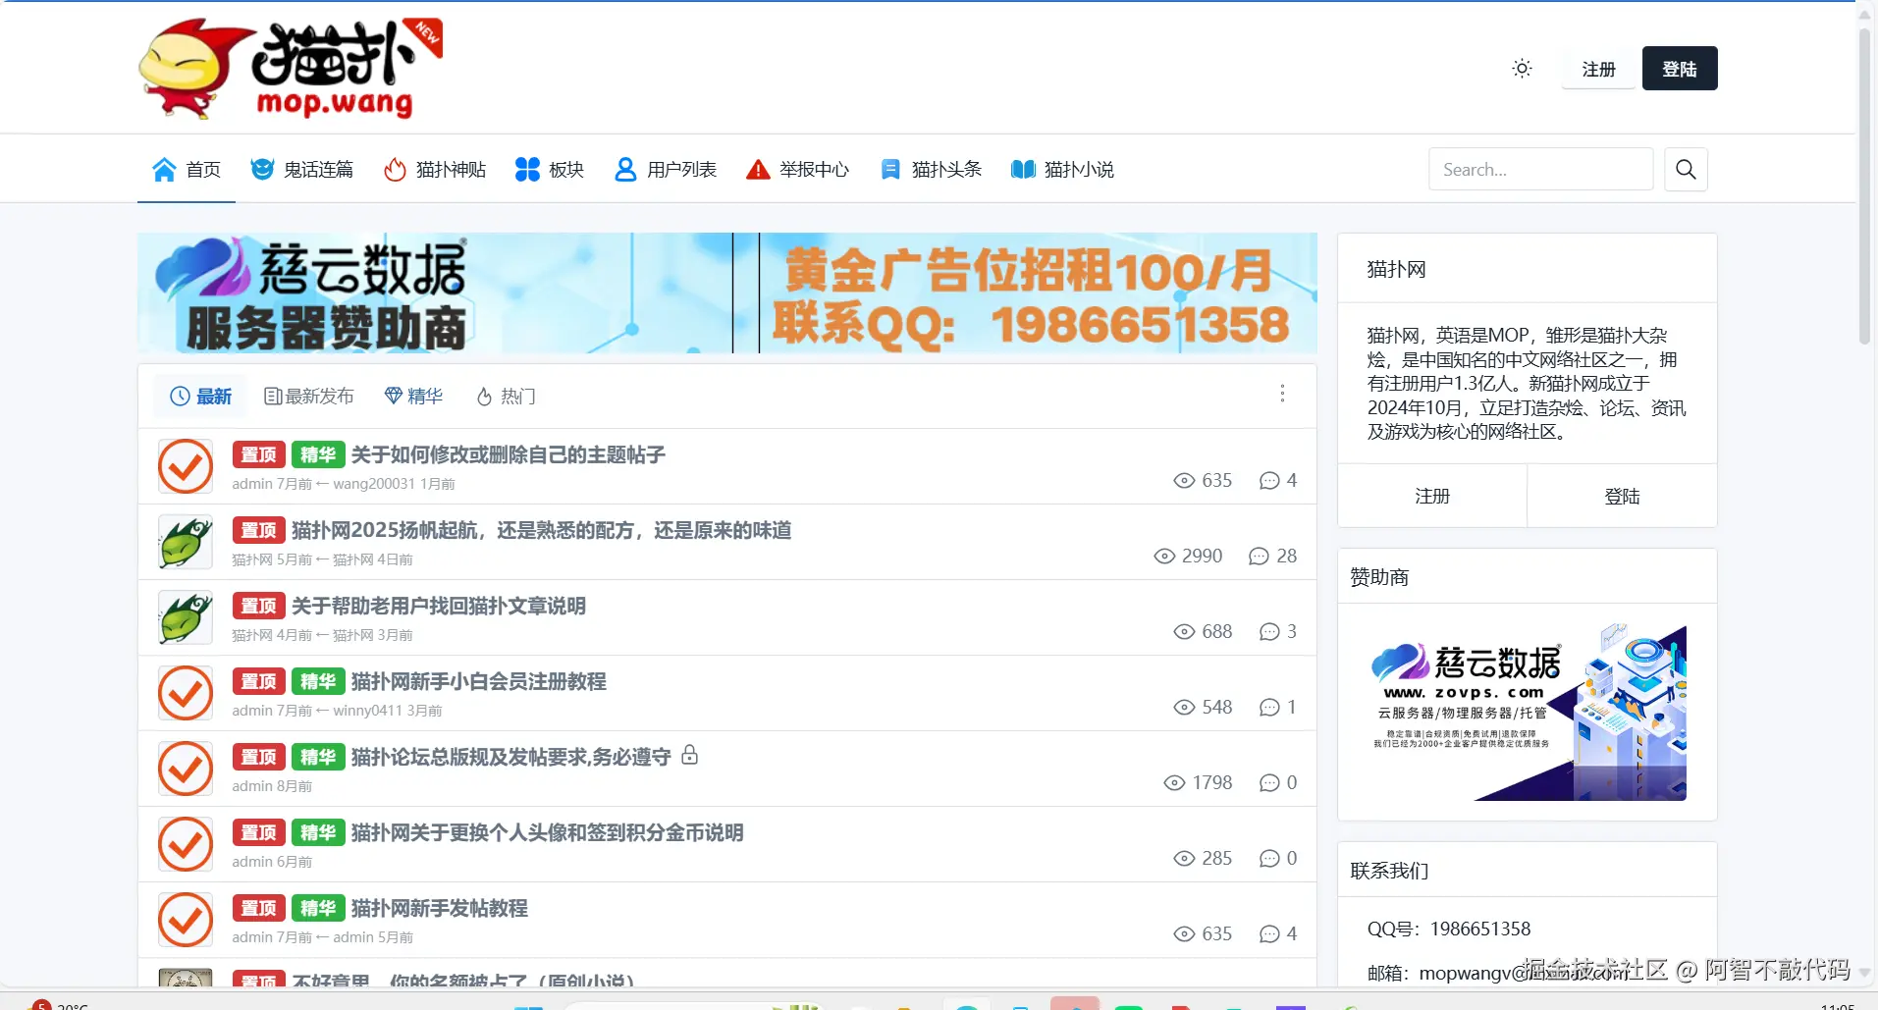The image size is (1878, 1010).
Task: Open thread 关于如何修改或删除自己的主题帖子
Action: [x=509, y=454]
